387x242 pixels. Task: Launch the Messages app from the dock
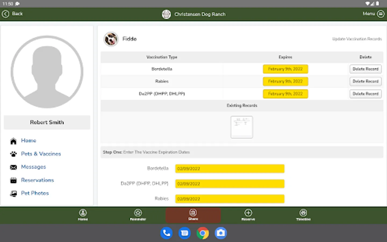(185, 233)
